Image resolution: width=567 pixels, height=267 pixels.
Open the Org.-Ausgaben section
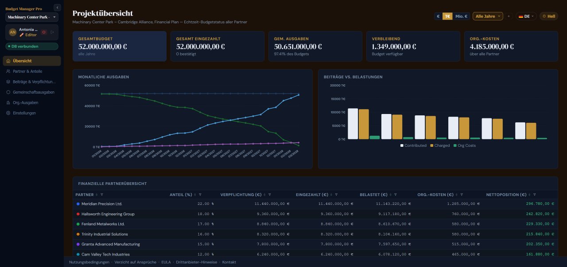click(x=32, y=102)
